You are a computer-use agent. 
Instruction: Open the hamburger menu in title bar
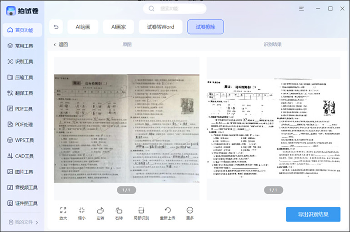(x=301, y=9)
